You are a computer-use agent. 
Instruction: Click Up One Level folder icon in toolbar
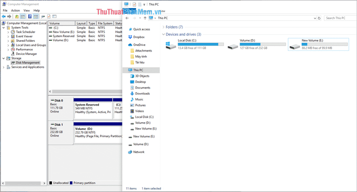pos(17,16)
